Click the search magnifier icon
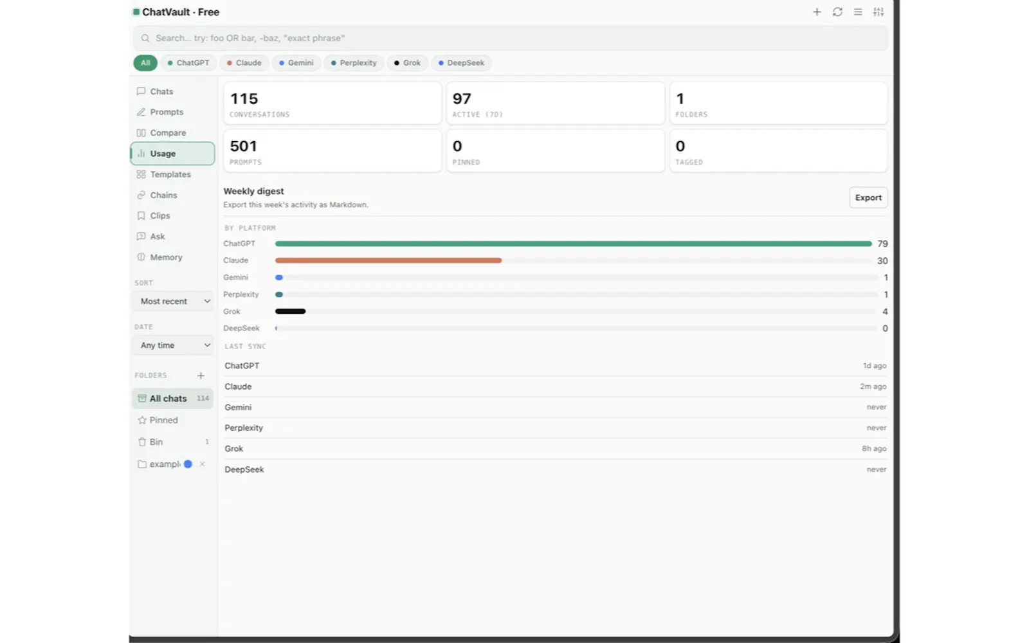1029x643 pixels. point(145,38)
